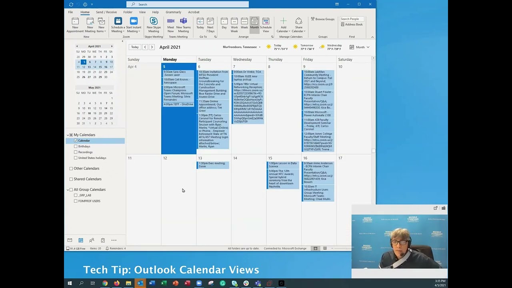Collapse the ribbon with the caret

coord(372,37)
